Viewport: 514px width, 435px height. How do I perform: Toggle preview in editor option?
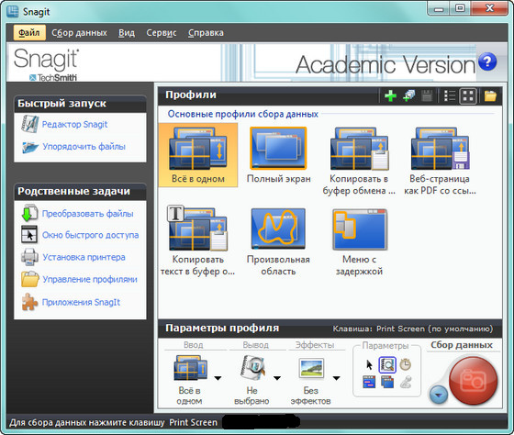[387, 365]
